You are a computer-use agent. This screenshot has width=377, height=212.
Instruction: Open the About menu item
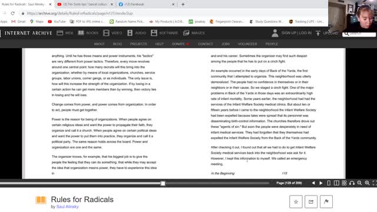[x=100, y=44]
